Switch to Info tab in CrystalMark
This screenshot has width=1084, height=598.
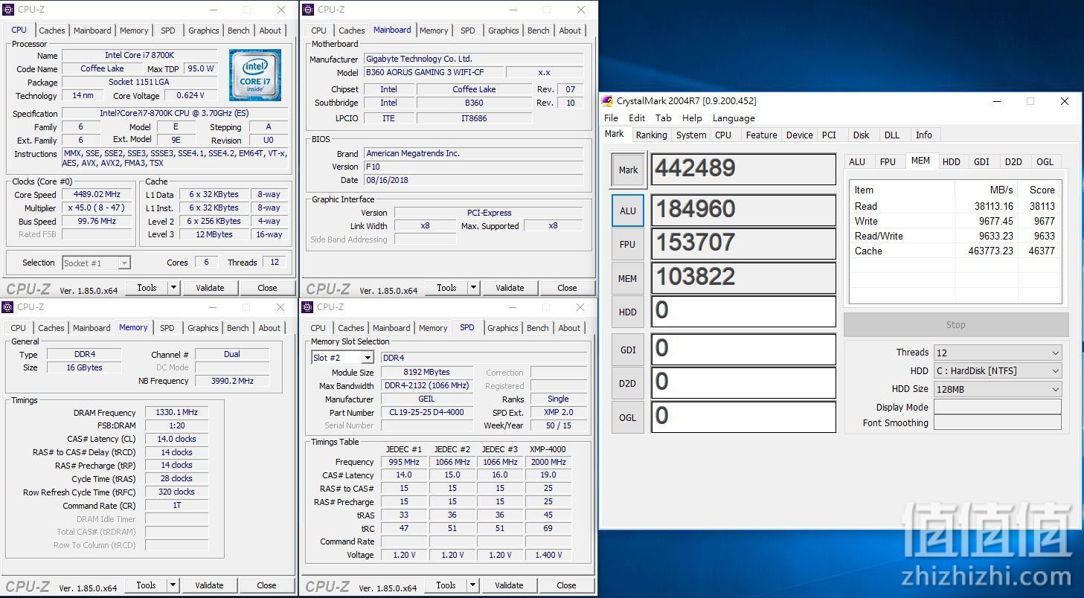pos(923,135)
